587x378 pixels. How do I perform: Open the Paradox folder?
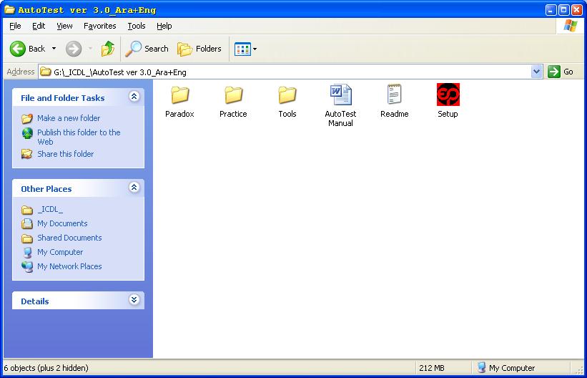pos(179,95)
